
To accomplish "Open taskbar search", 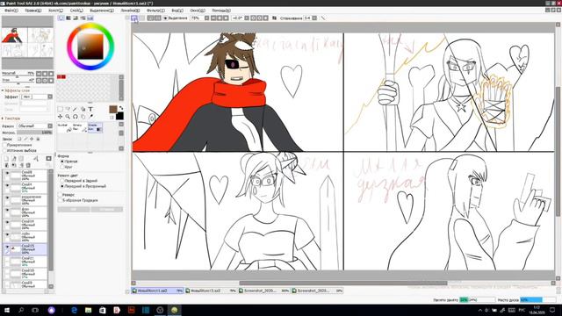I will click(x=21, y=310).
